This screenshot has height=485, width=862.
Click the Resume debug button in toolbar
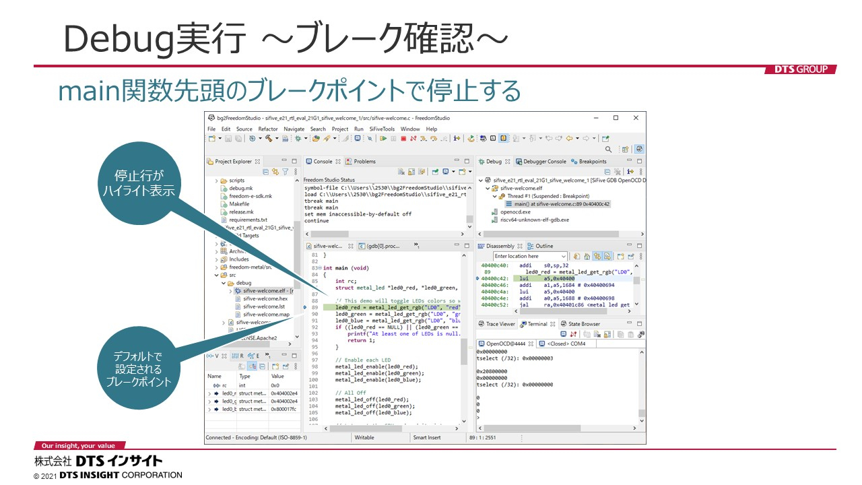[x=383, y=138]
